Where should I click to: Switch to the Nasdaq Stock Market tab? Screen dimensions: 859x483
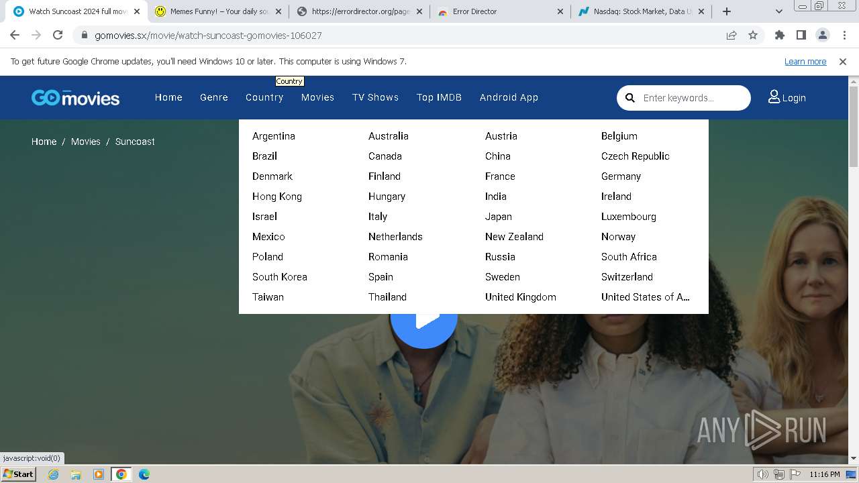pyautogui.click(x=641, y=11)
